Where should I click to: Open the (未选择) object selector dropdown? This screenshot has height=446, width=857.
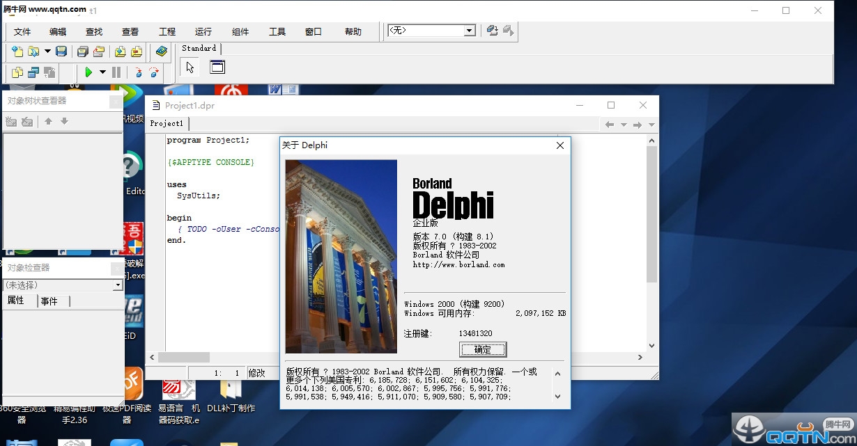click(118, 285)
